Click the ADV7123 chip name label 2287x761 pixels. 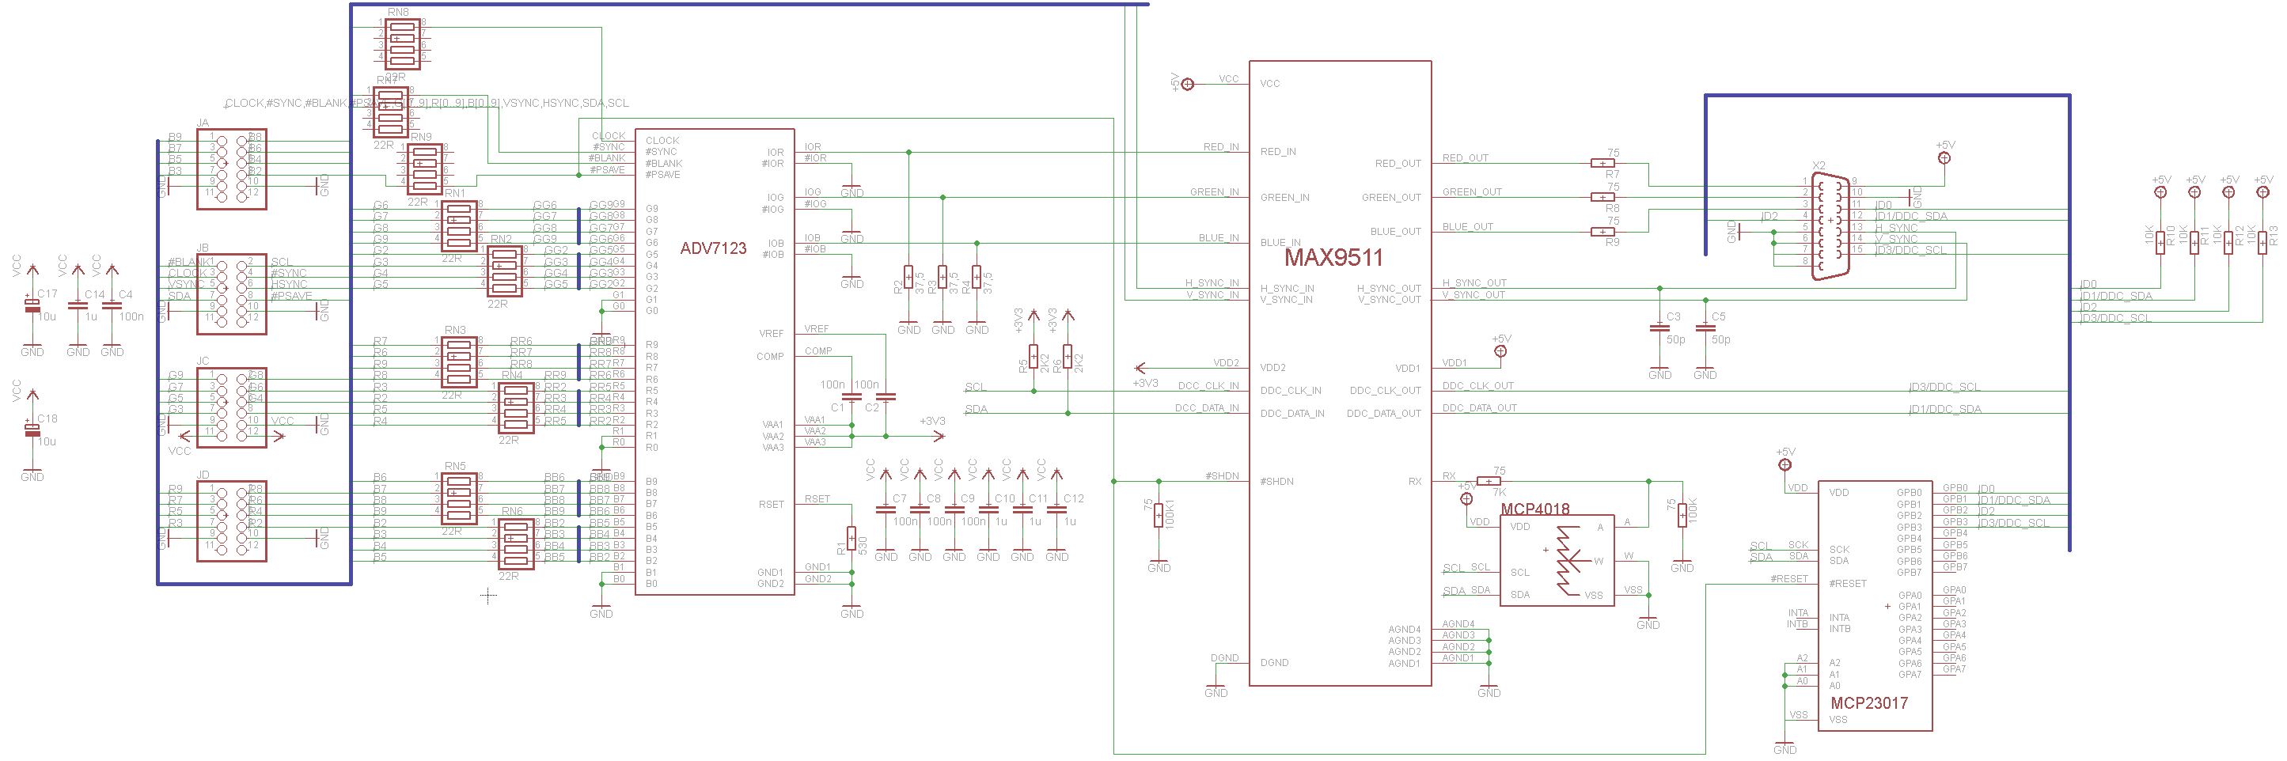[713, 248]
